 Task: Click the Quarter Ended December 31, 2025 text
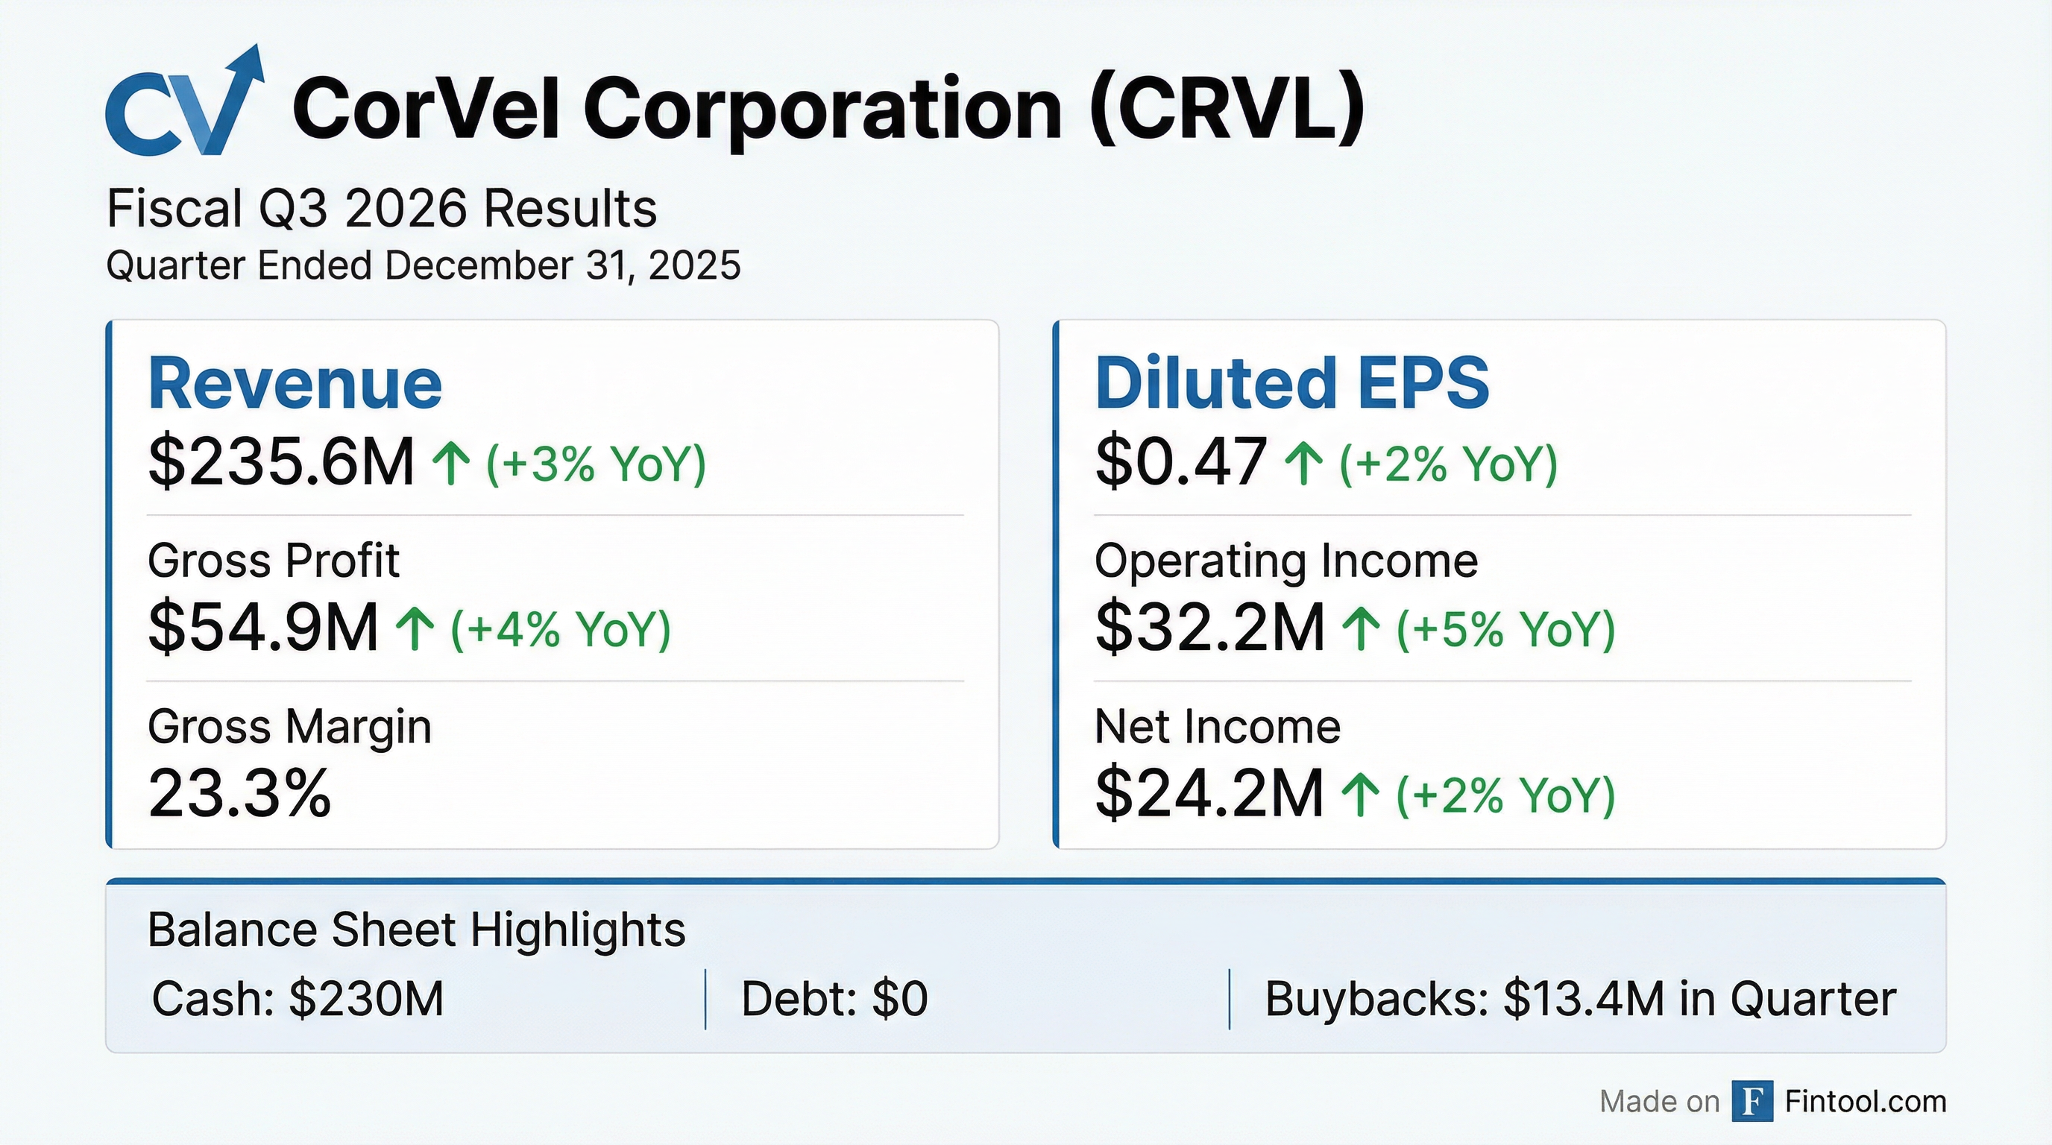tap(423, 265)
